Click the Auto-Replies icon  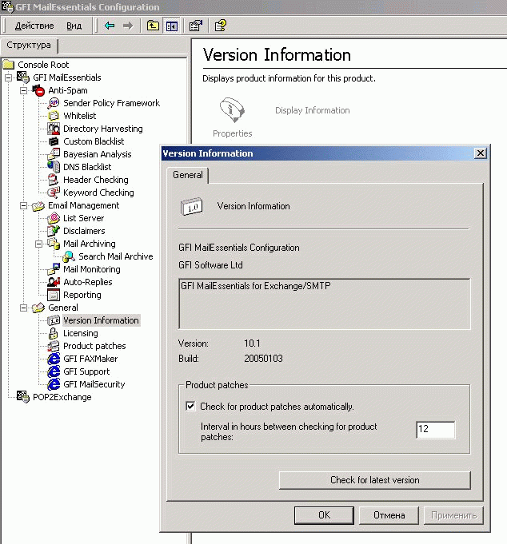tap(54, 282)
